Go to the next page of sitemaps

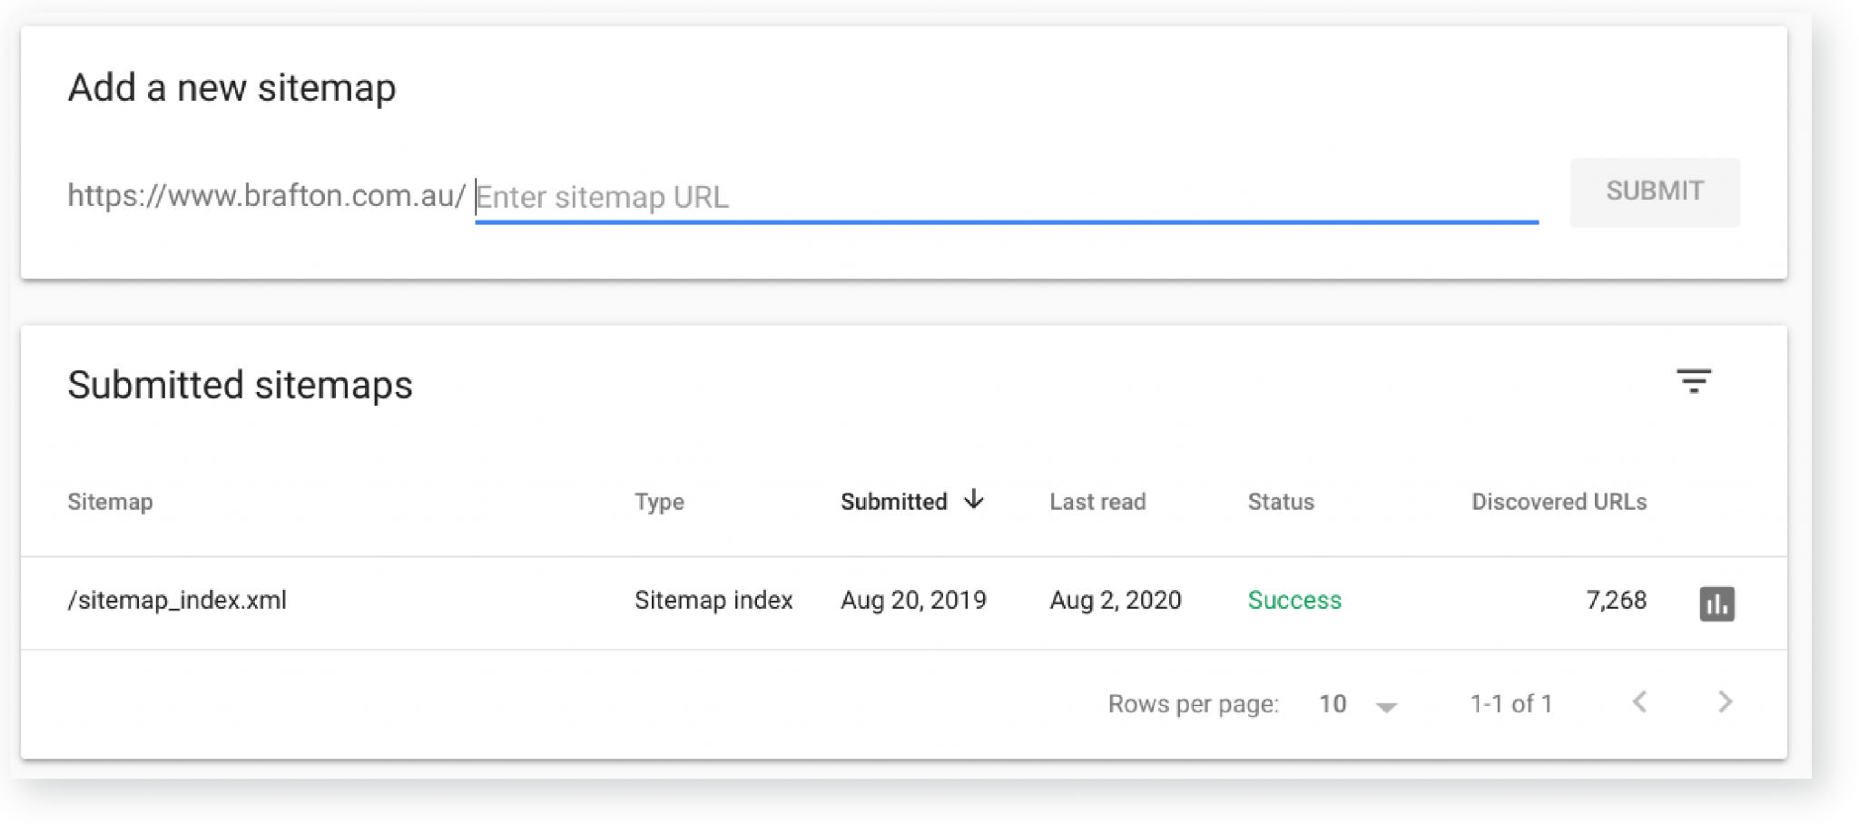click(x=1725, y=702)
